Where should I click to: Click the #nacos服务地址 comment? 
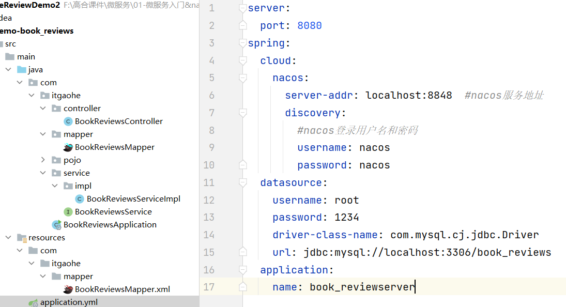pos(504,95)
